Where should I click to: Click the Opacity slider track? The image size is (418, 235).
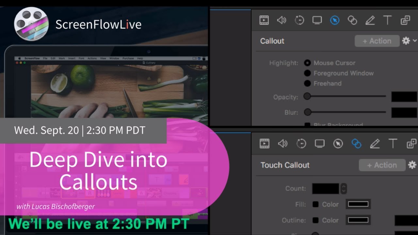(x=345, y=96)
